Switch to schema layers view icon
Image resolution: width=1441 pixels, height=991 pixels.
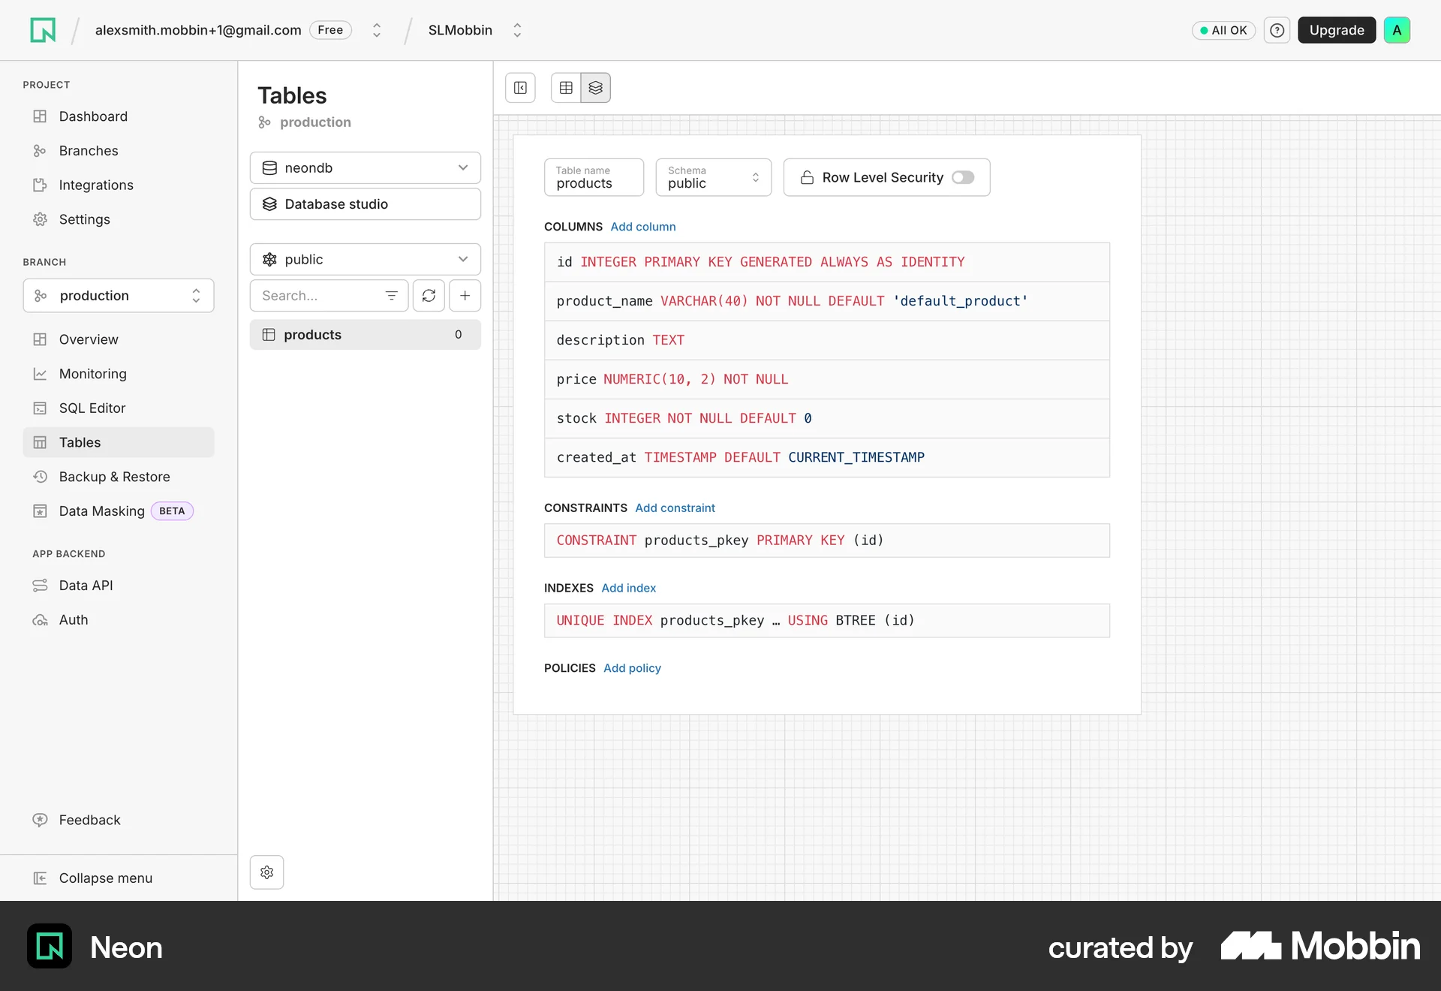click(596, 88)
